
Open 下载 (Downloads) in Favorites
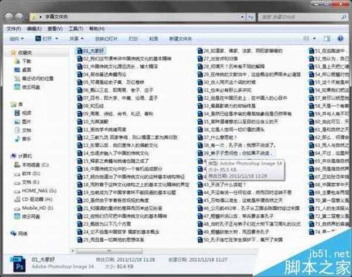click(x=27, y=61)
